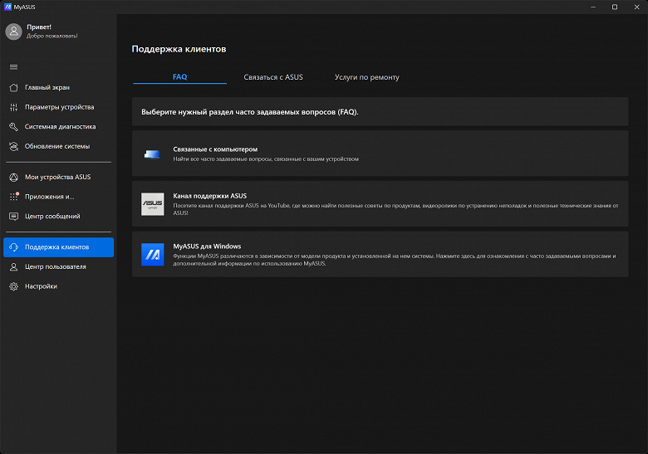The image size is (648, 454).
Task: Click the Мои устройства ASUS icon
Action: pyautogui.click(x=13, y=177)
